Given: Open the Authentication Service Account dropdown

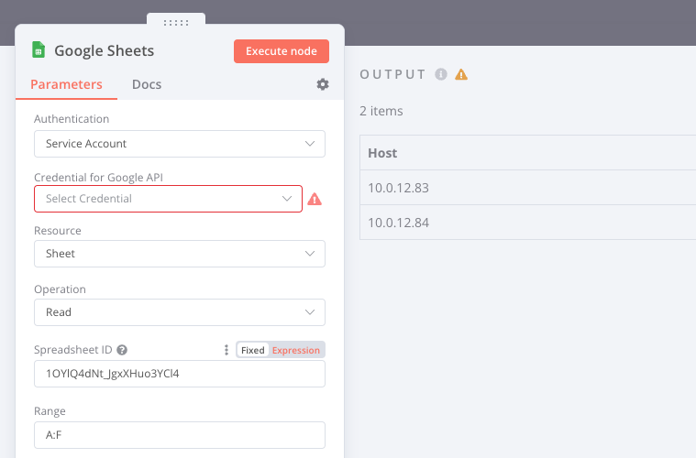Looking at the screenshot, I should coord(180,144).
